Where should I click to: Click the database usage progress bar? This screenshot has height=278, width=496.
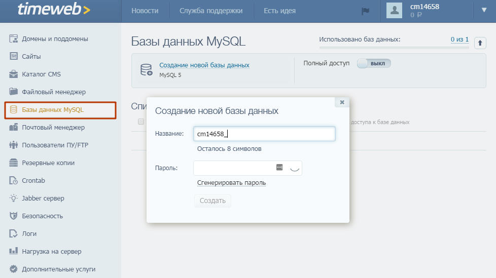click(394, 48)
